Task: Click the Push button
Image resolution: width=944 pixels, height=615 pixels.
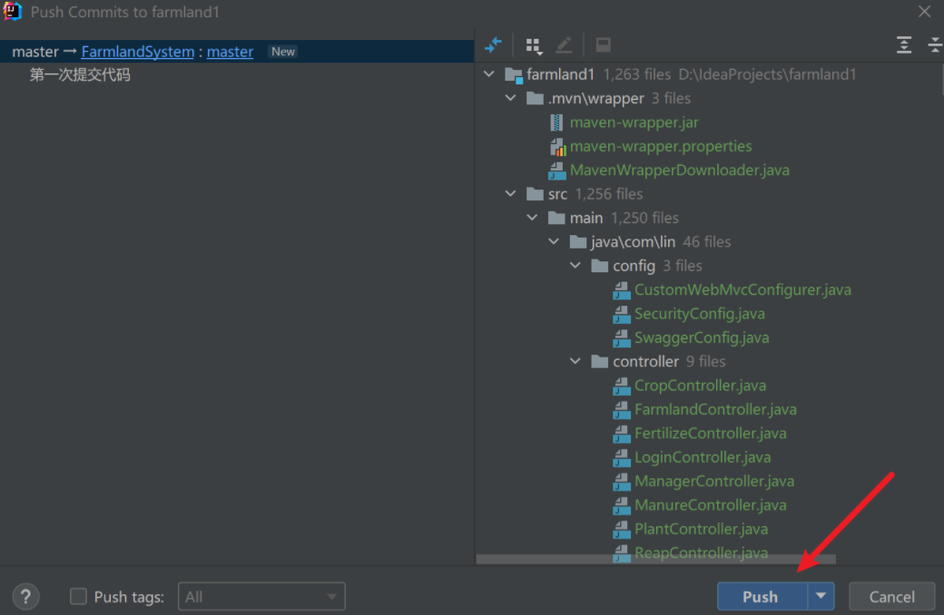Action: [762, 596]
